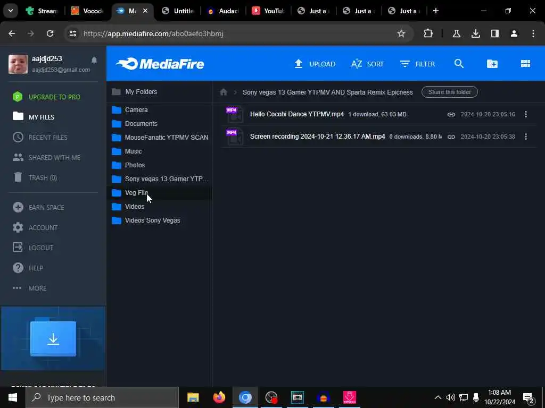Viewport: 545px width, 408px height.
Task: Open MouseFanatic YTPMV SCAN folder
Action: (160, 138)
